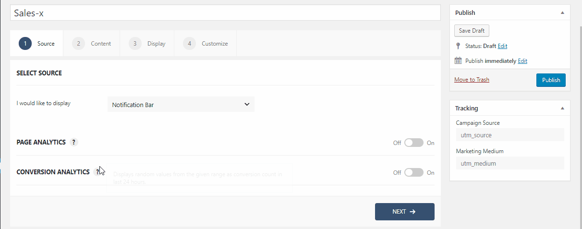582x229 pixels.
Task: Click the calendar icon beside Publish immediately
Action: click(458, 60)
